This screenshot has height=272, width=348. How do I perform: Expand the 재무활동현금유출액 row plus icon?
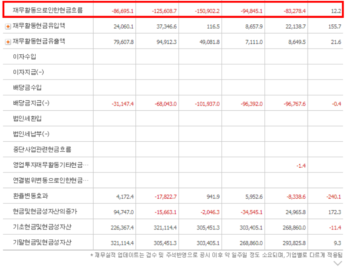pyautogui.click(x=8, y=42)
